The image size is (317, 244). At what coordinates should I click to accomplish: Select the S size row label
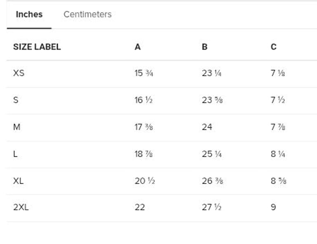[x=16, y=100]
